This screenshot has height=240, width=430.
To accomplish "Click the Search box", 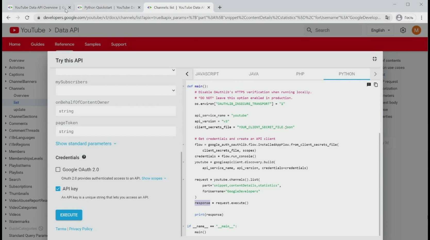I will pyautogui.click(x=333, y=30).
